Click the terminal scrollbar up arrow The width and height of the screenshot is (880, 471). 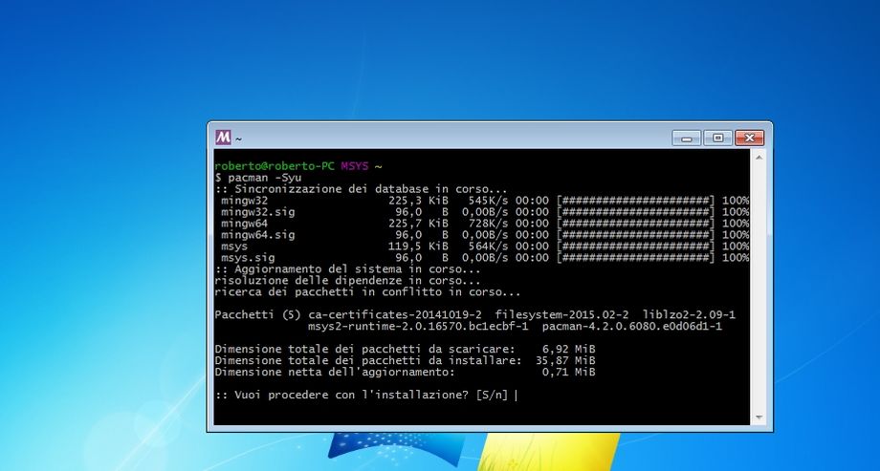(759, 158)
